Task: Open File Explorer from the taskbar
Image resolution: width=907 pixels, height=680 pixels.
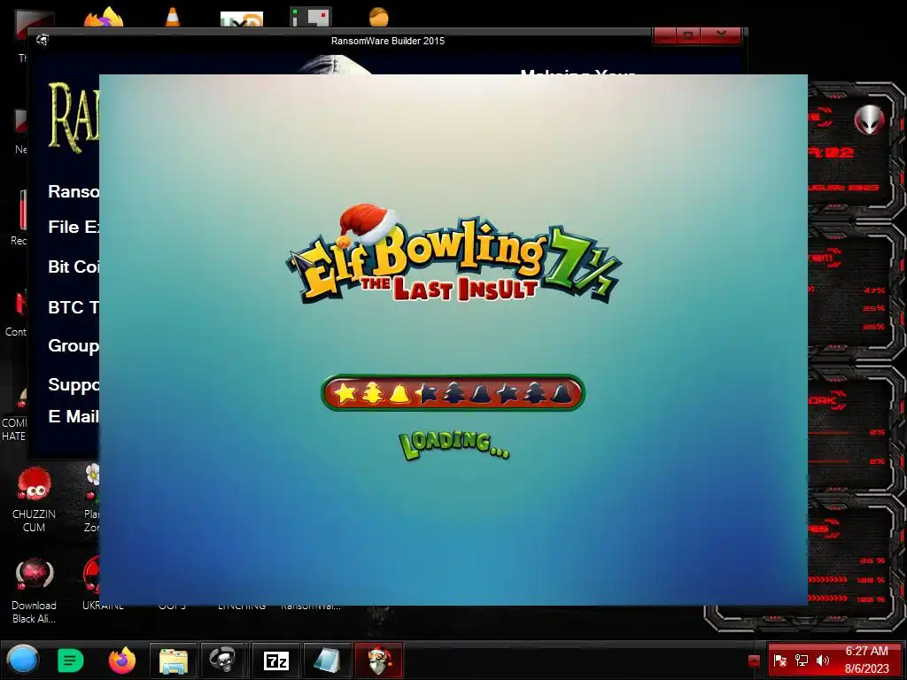Action: pos(174,661)
